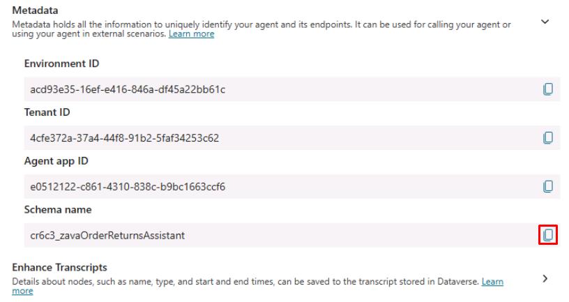The image size is (569, 302).
Task: Select the cr6c3_zavaOrderReturnsAssistant schema field
Action: (x=292, y=235)
